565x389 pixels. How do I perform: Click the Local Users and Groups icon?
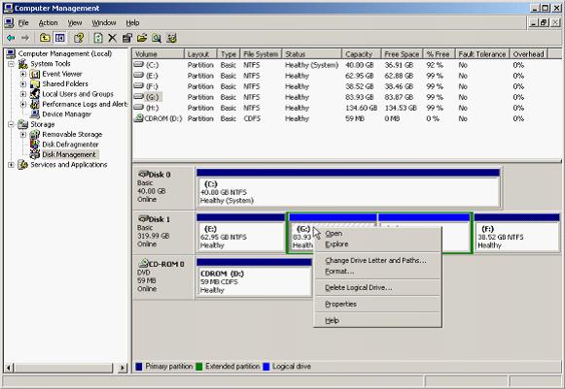click(35, 94)
